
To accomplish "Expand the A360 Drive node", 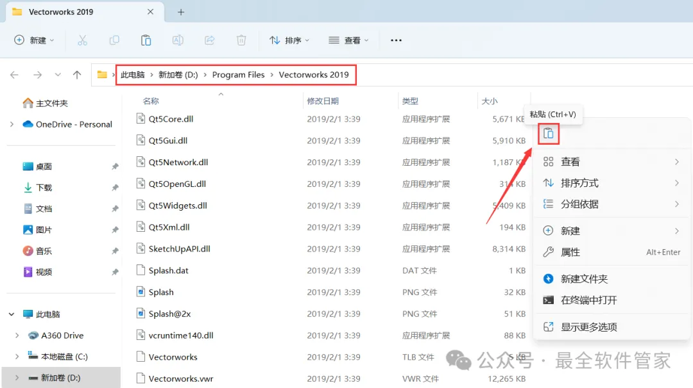I will [x=17, y=335].
